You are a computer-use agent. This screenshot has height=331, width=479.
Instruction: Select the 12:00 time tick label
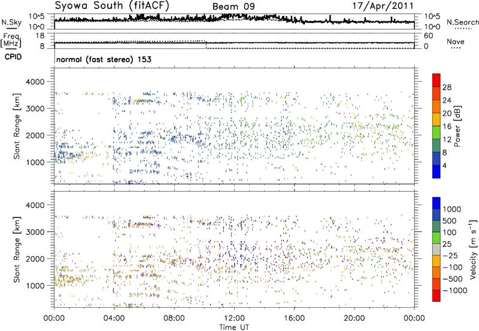click(x=234, y=318)
